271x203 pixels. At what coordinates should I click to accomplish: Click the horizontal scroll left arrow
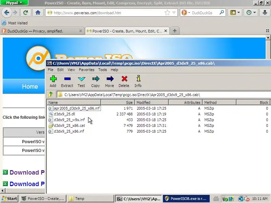coord(2,190)
